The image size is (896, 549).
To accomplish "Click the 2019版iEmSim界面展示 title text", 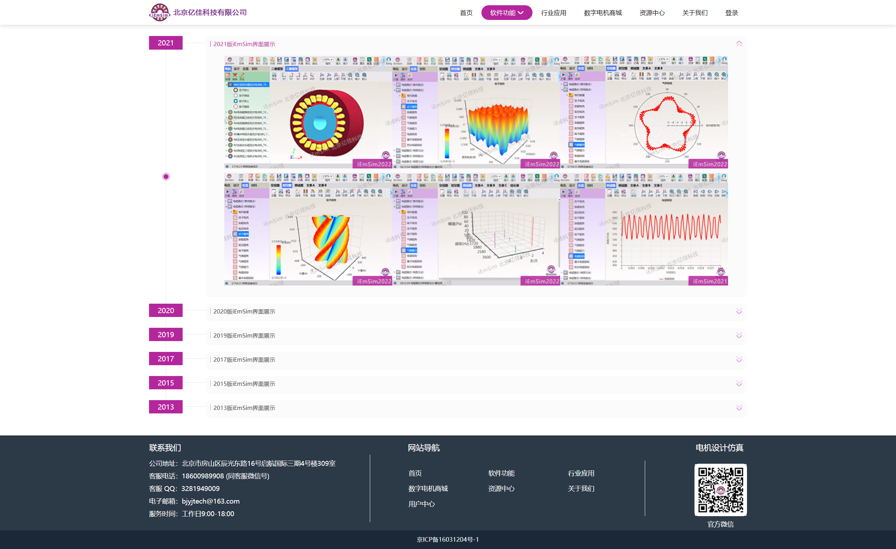I will pyautogui.click(x=244, y=335).
